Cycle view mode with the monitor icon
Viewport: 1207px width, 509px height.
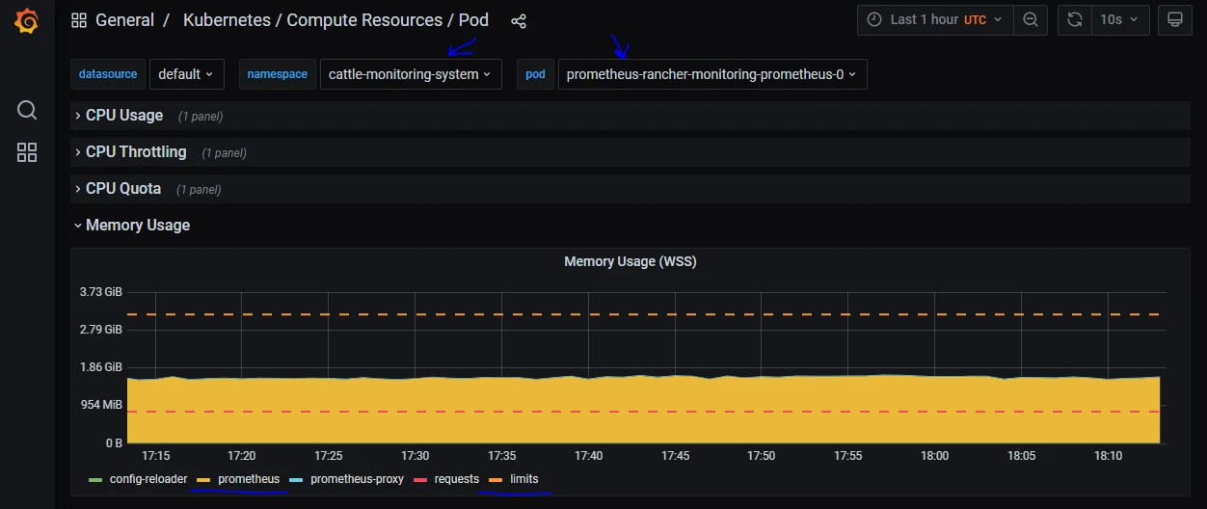coord(1174,19)
